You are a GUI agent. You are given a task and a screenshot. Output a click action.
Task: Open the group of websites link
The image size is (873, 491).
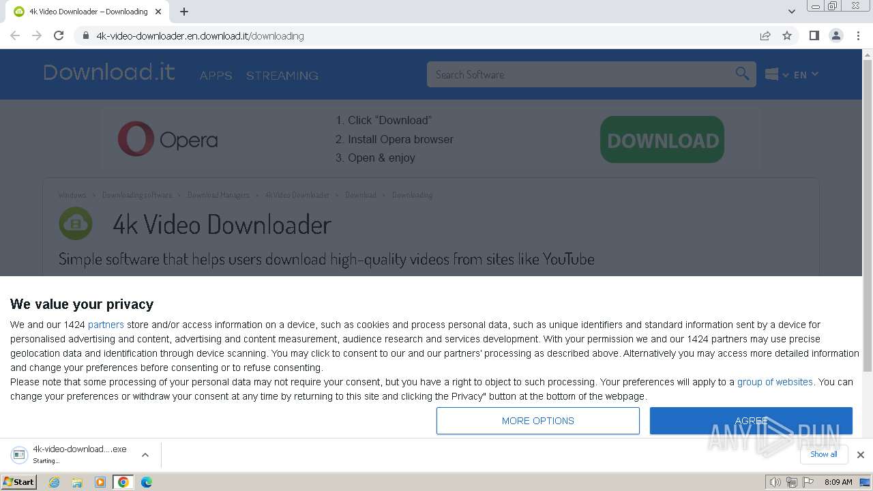(x=775, y=382)
